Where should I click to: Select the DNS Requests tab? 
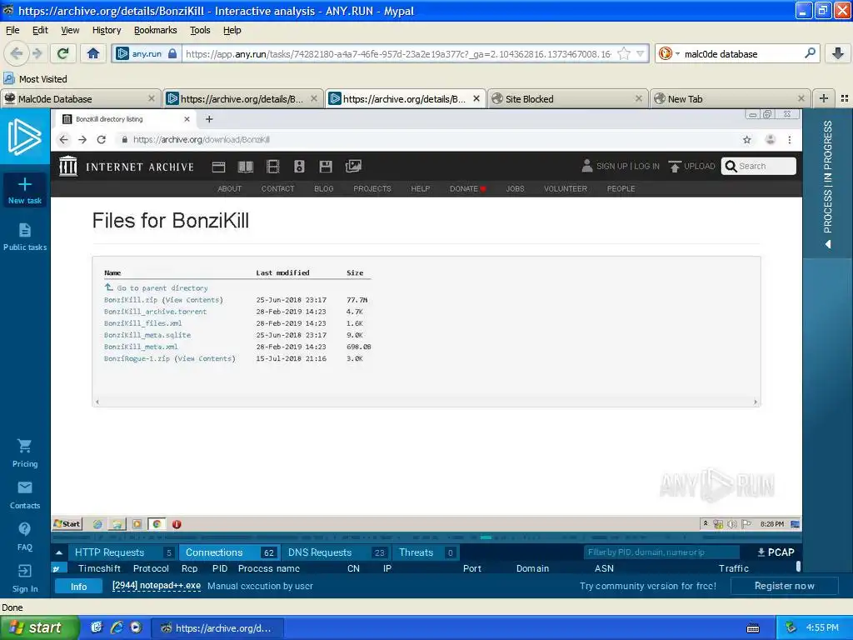click(337, 552)
